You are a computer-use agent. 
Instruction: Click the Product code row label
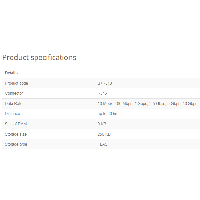click(x=16, y=83)
